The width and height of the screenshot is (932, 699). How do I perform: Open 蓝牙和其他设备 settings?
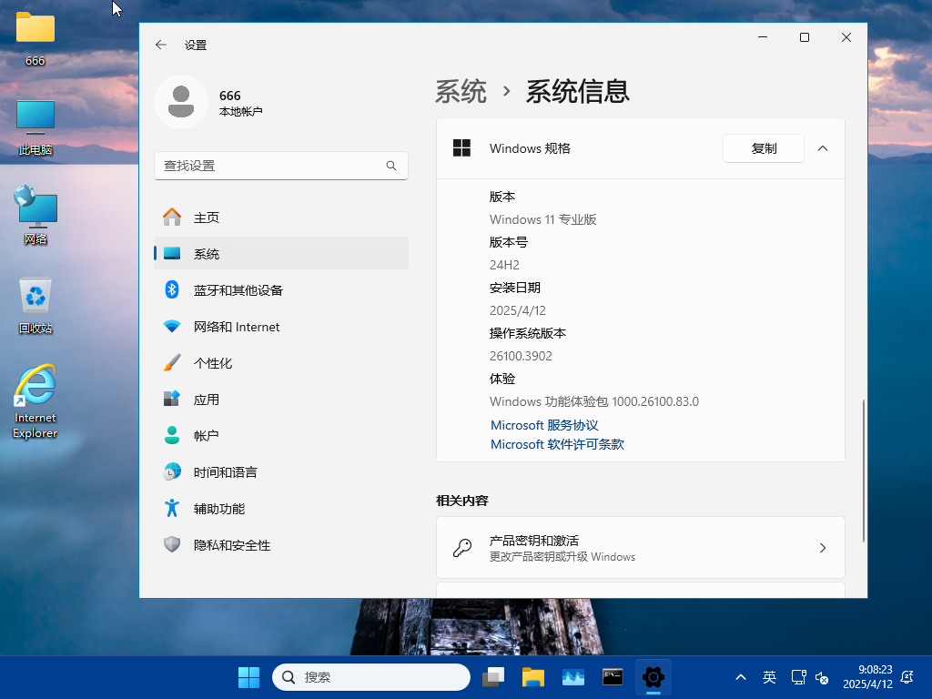pos(280,290)
